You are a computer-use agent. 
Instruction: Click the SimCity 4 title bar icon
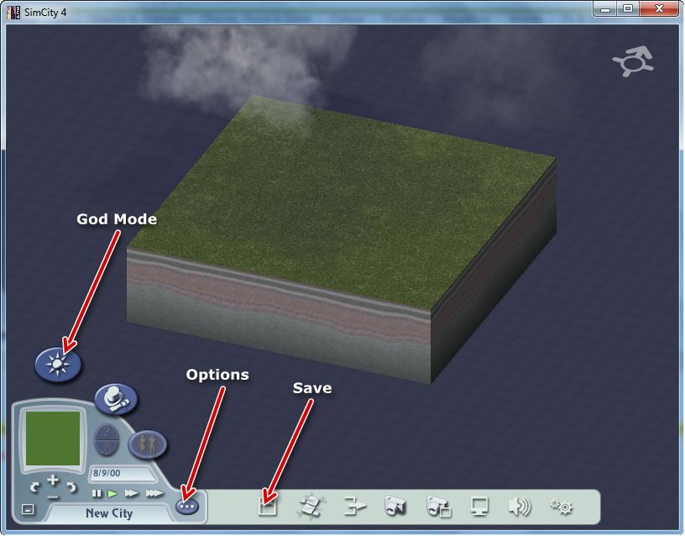pyautogui.click(x=14, y=13)
